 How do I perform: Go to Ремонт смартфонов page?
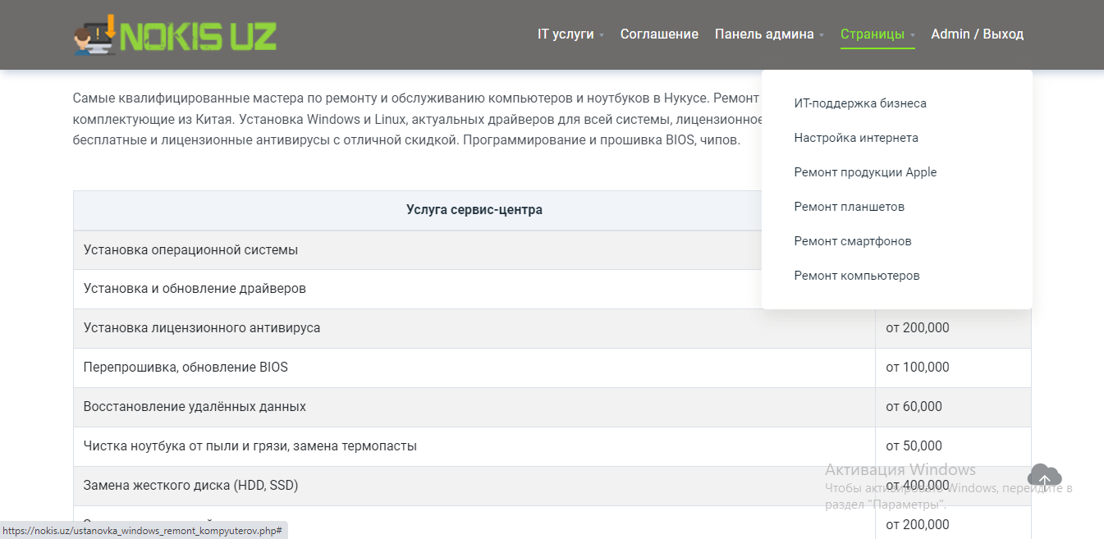click(x=853, y=241)
